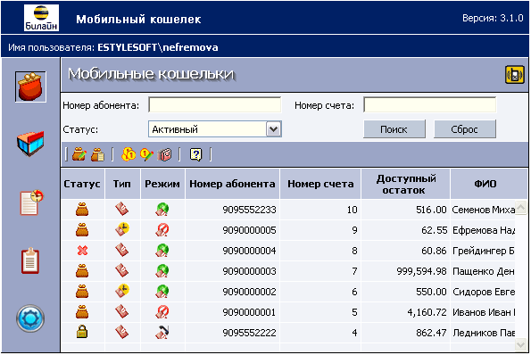Open the red wallet sidebar section
Viewport: 531px width, 355px height.
point(30,87)
